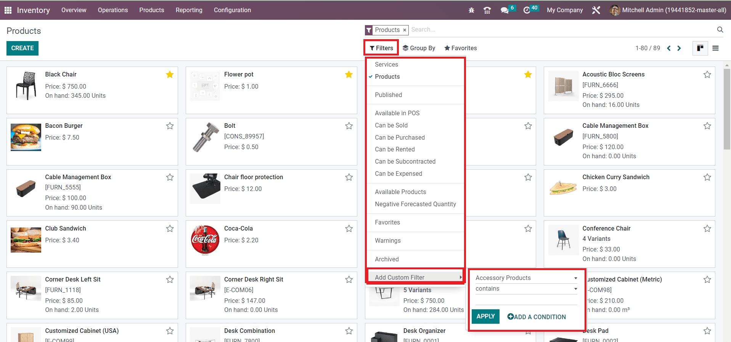Open the Products top menu
This screenshot has width=731, height=342.
pos(152,10)
